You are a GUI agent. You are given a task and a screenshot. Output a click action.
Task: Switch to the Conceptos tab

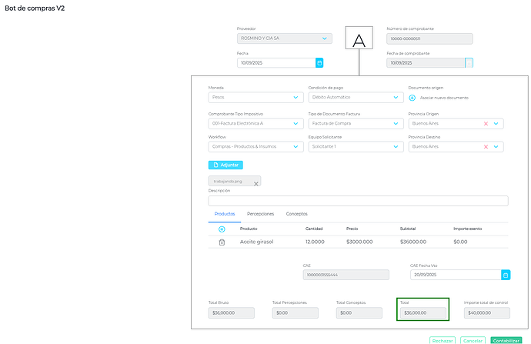pyautogui.click(x=296, y=214)
